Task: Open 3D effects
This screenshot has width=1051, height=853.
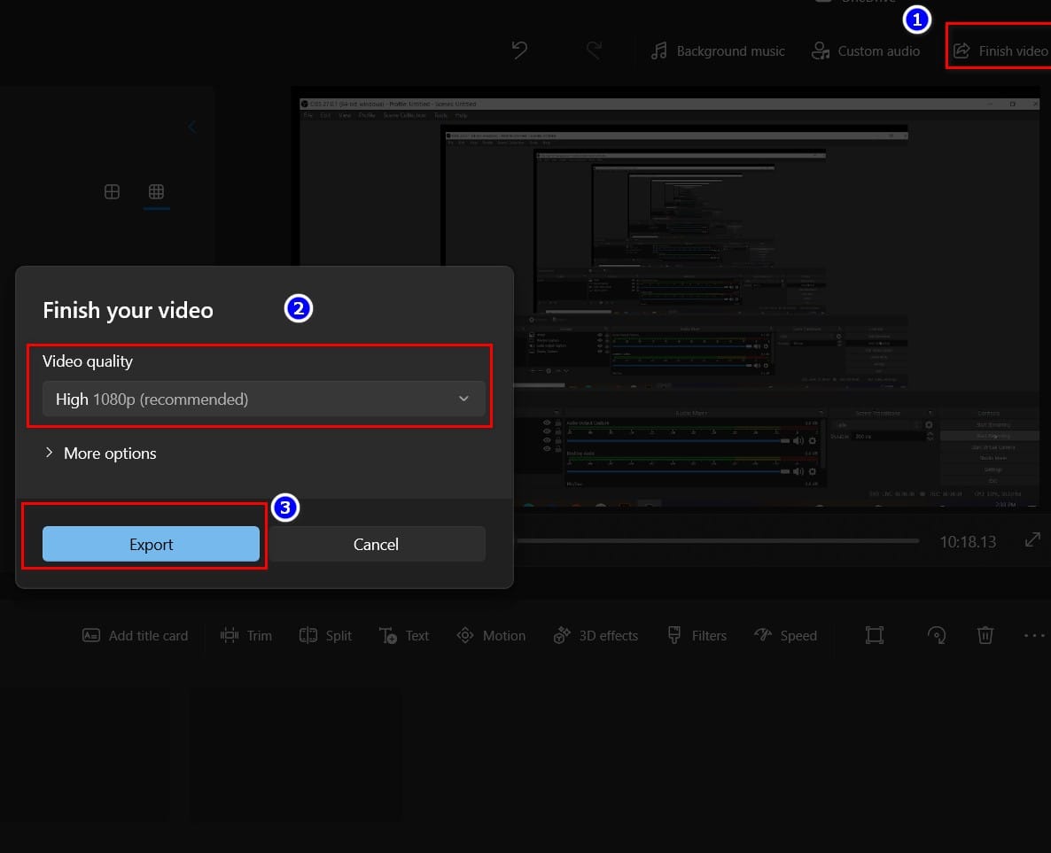Action: tap(596, 635)
